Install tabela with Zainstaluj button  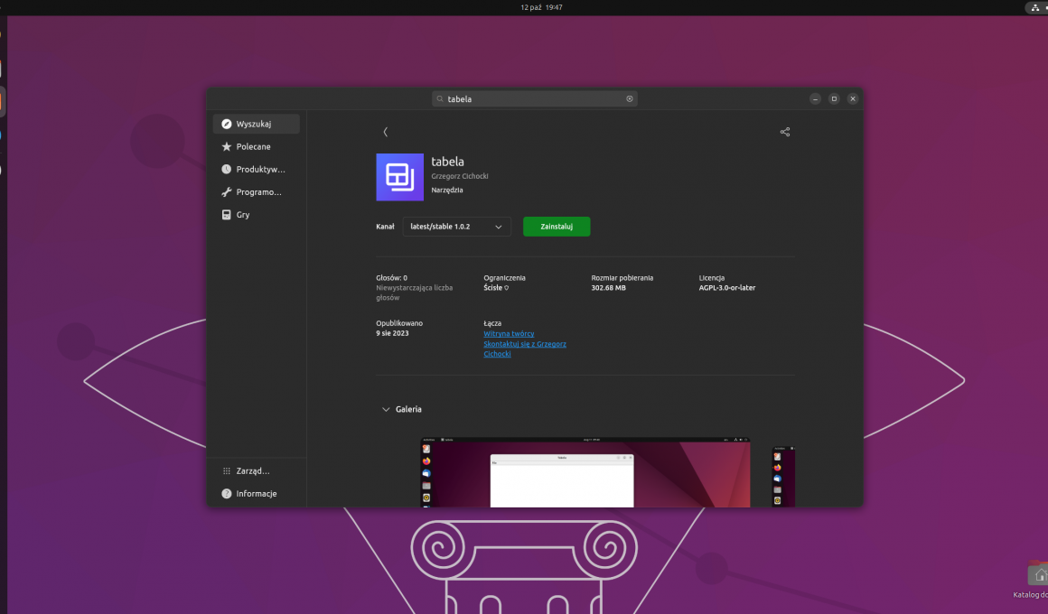pyautogui.click(x=556, y=227)
